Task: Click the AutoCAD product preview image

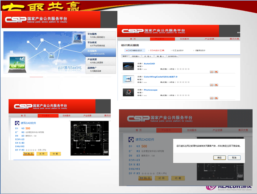Action: [128, 66]
